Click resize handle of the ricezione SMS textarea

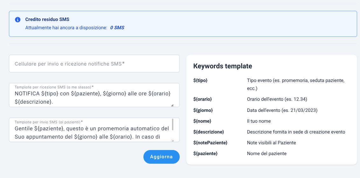(172, 105)
